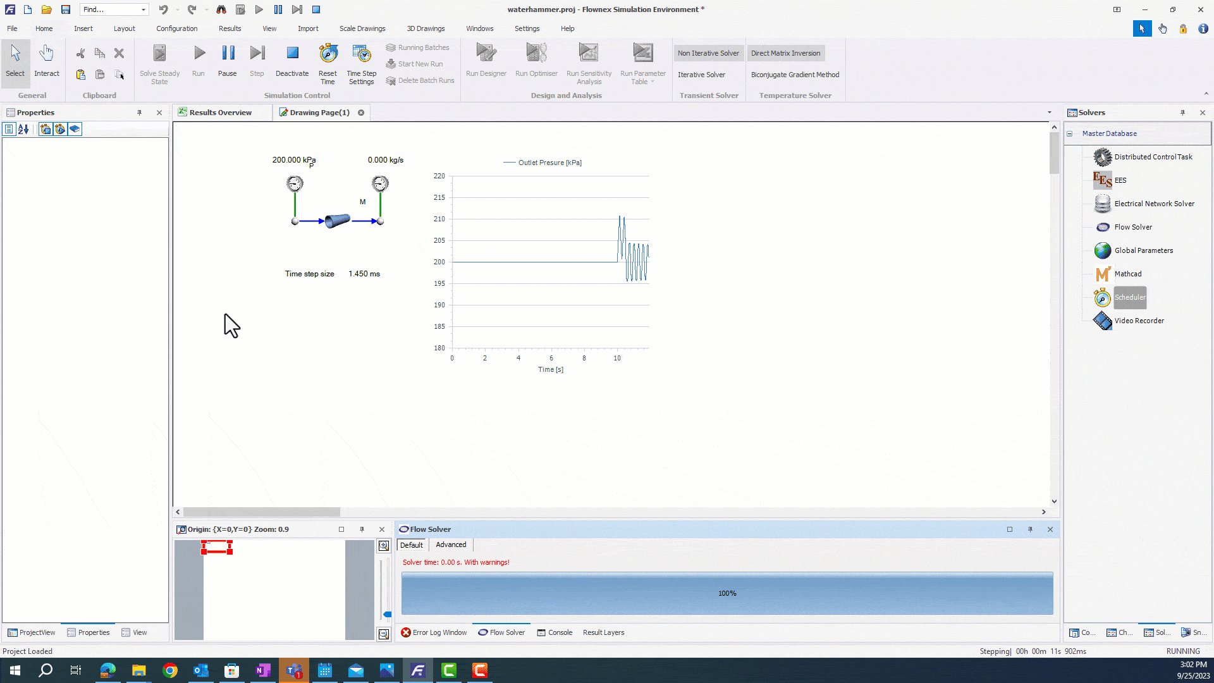Click the Flow Solver 100% progress bar

727,593
